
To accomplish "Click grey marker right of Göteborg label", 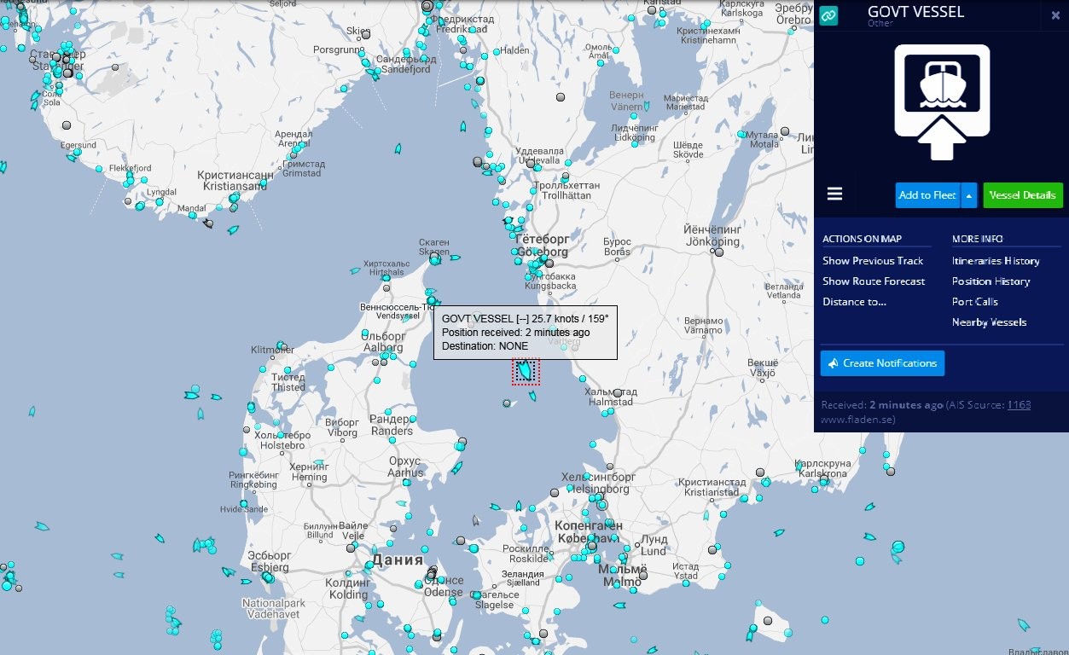I will tap(550, 263).
